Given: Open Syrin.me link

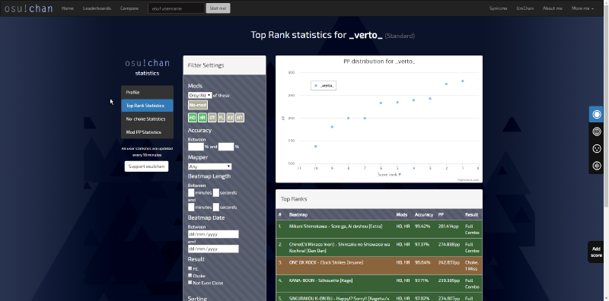Looking at the screenshot, I should (499, 8).
